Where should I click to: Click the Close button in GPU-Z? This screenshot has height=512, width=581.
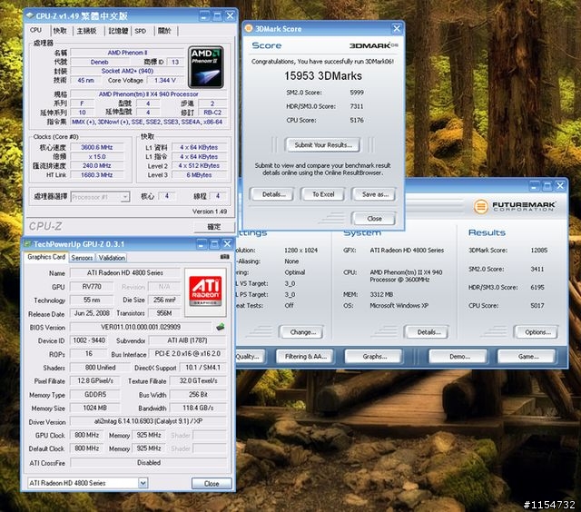[212, 484]
